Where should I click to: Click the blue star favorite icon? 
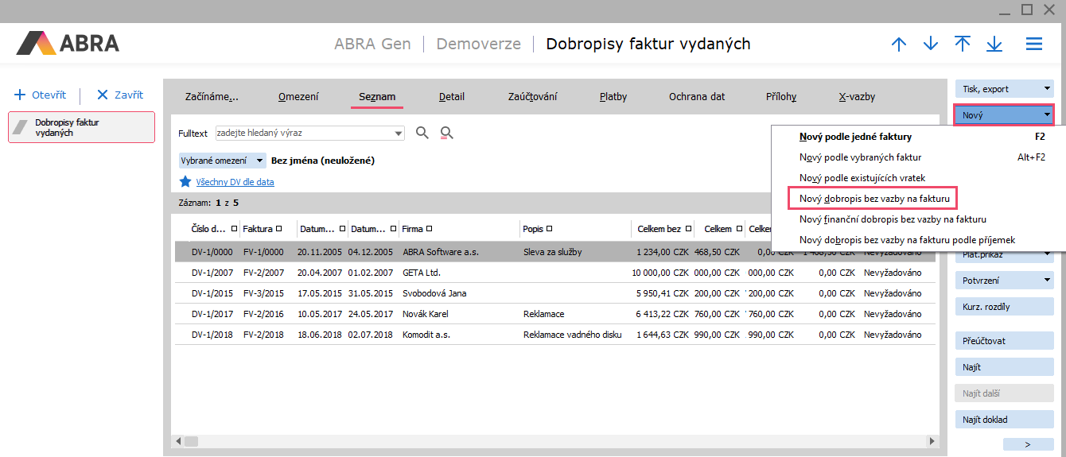[185, 182]
